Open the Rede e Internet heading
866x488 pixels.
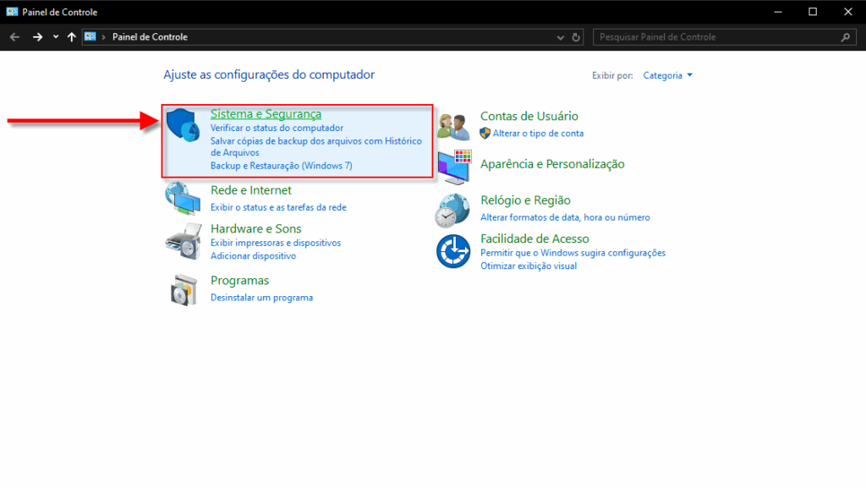pos(250,190)
